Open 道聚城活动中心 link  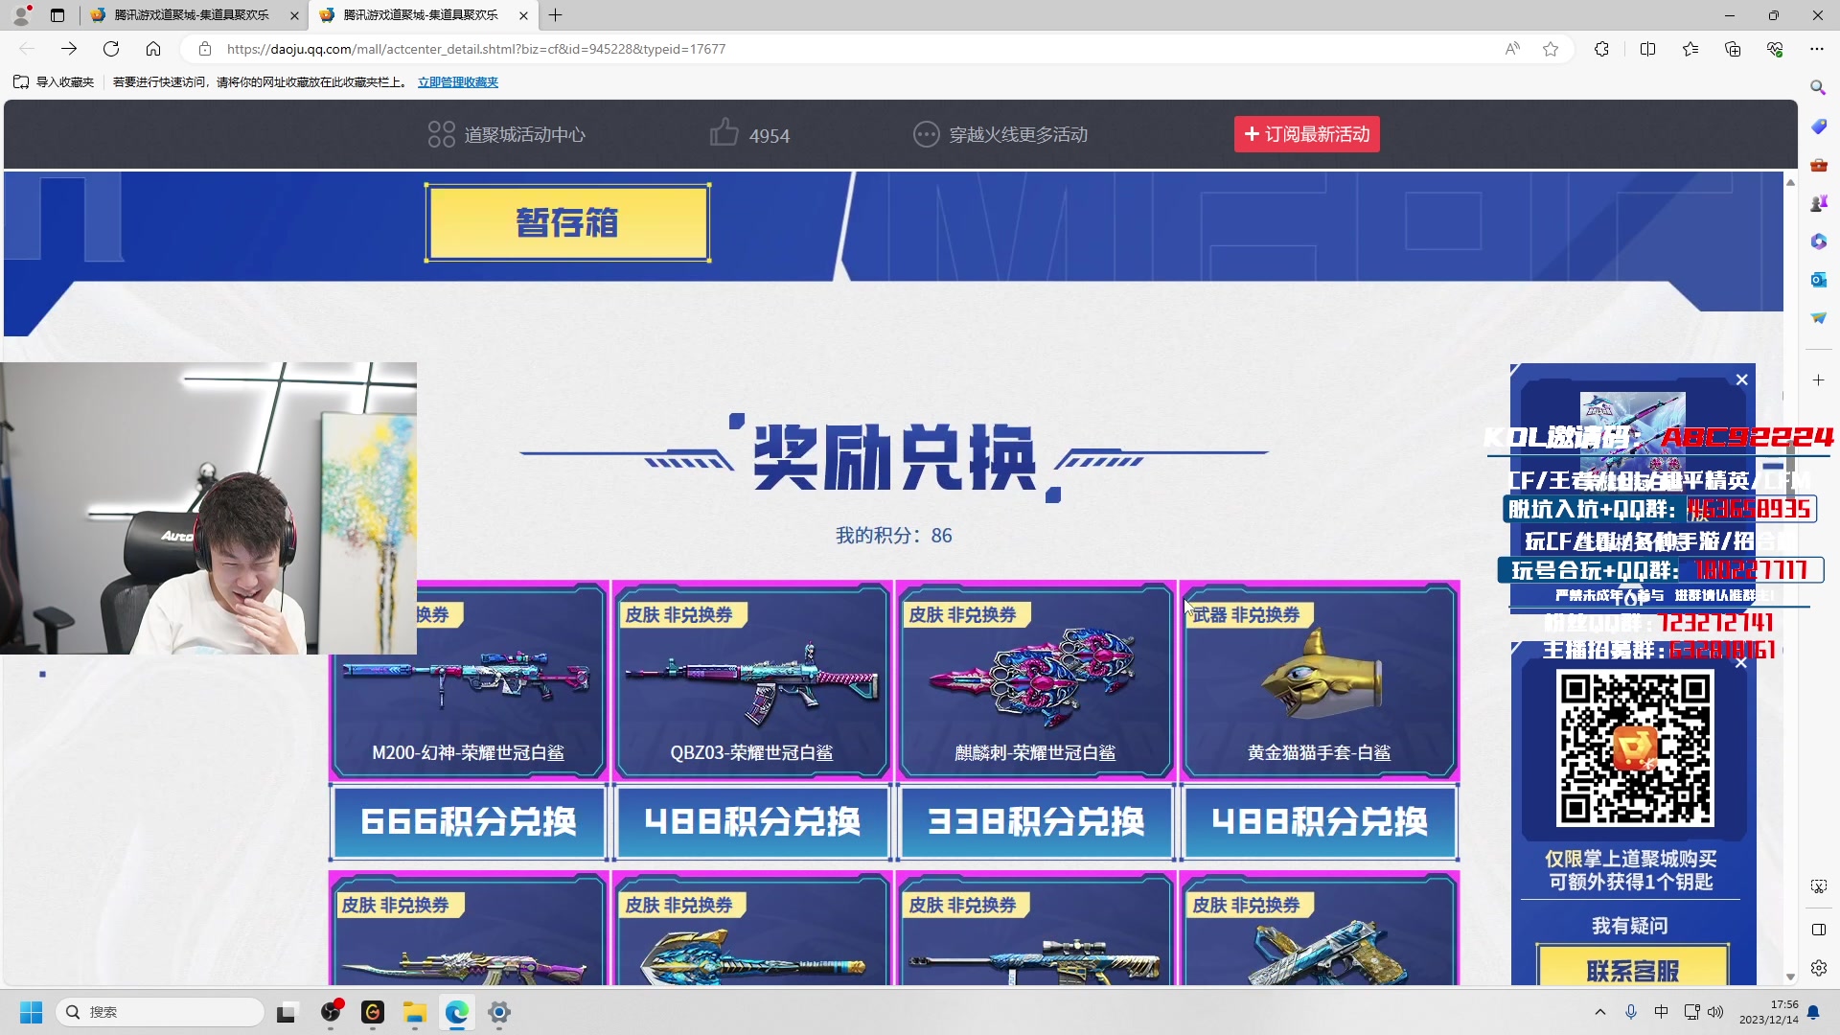pos(507,135)
